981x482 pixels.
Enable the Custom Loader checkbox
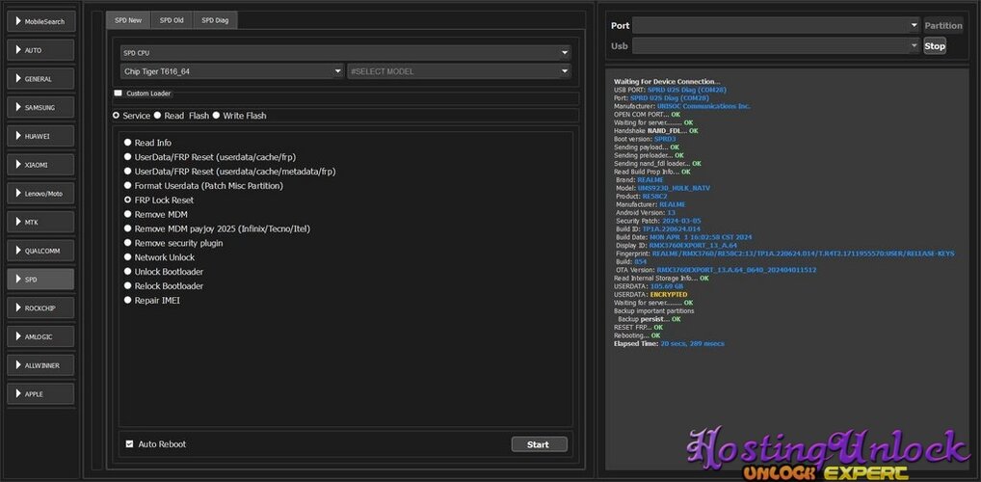[x=118, y=94]
